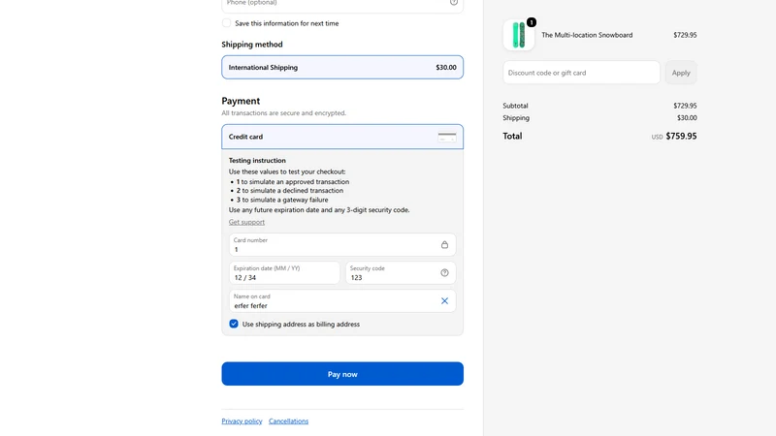Uncheck Use shipping address as billing address
The height and width of the screenshot is (436, 776).
[x=234, y=324]
